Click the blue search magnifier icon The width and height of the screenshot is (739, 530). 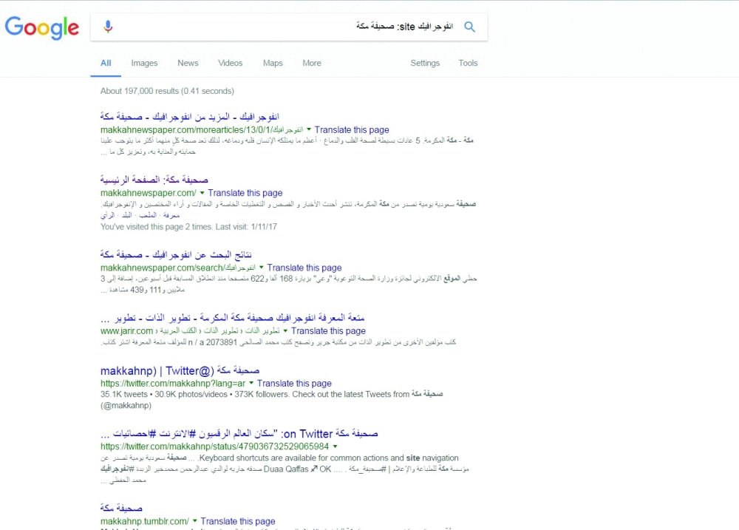coord(469,27)
